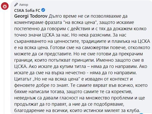Viewport: 152px width, 114px height.
Task: Click the blue verified checkmark badge
Action: (x=43, y=10)
